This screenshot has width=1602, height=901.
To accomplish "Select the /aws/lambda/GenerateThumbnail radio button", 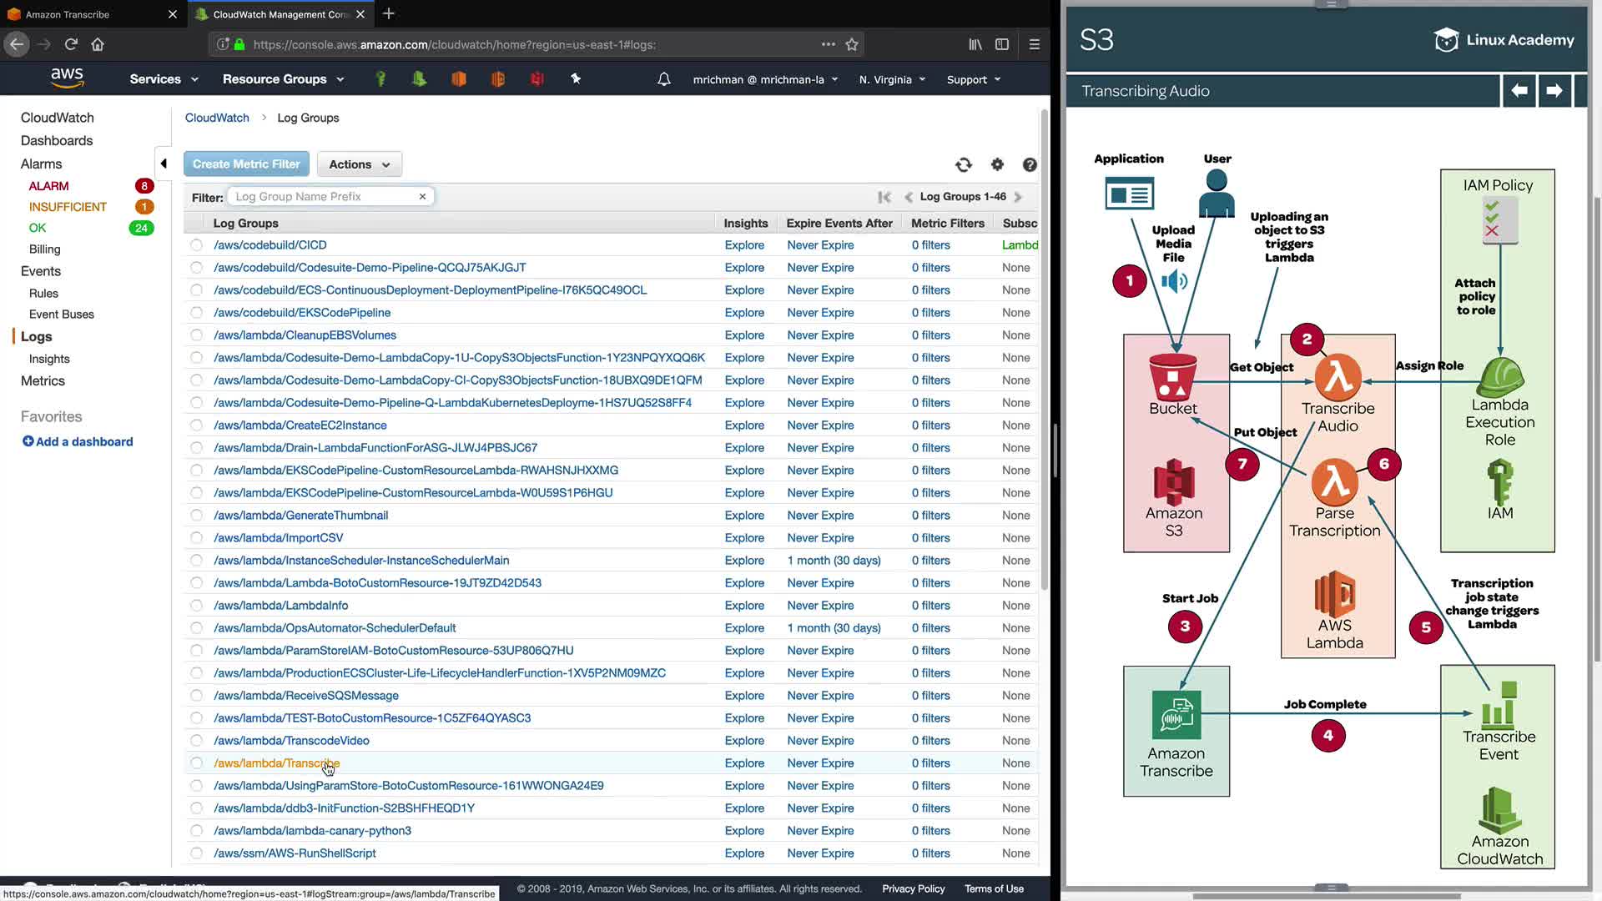I will click(x=196, y=516).
